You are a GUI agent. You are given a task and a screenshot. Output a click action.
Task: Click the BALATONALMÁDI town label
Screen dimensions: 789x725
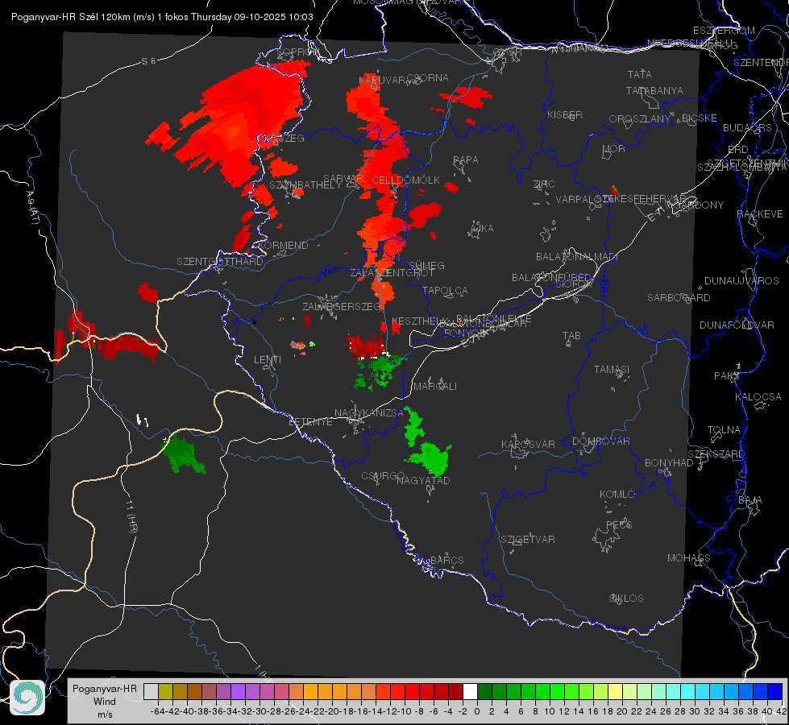tap(577, 257)
